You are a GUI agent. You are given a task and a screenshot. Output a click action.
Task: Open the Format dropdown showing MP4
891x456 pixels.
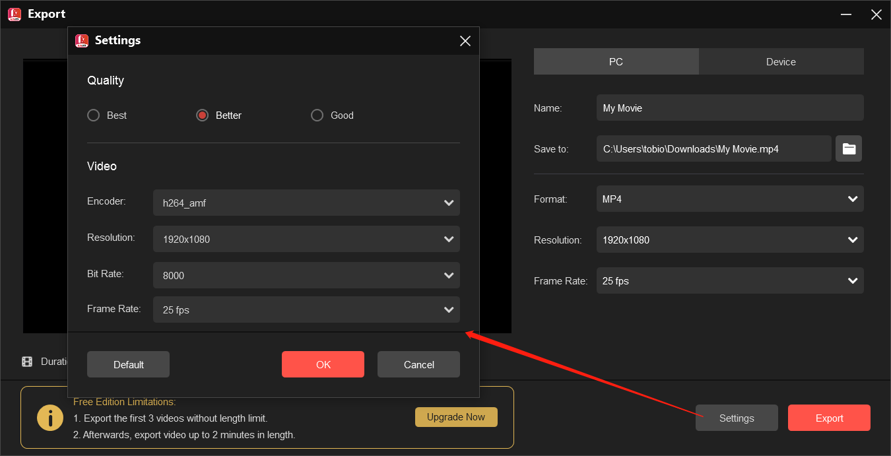(x=730, y=199)
